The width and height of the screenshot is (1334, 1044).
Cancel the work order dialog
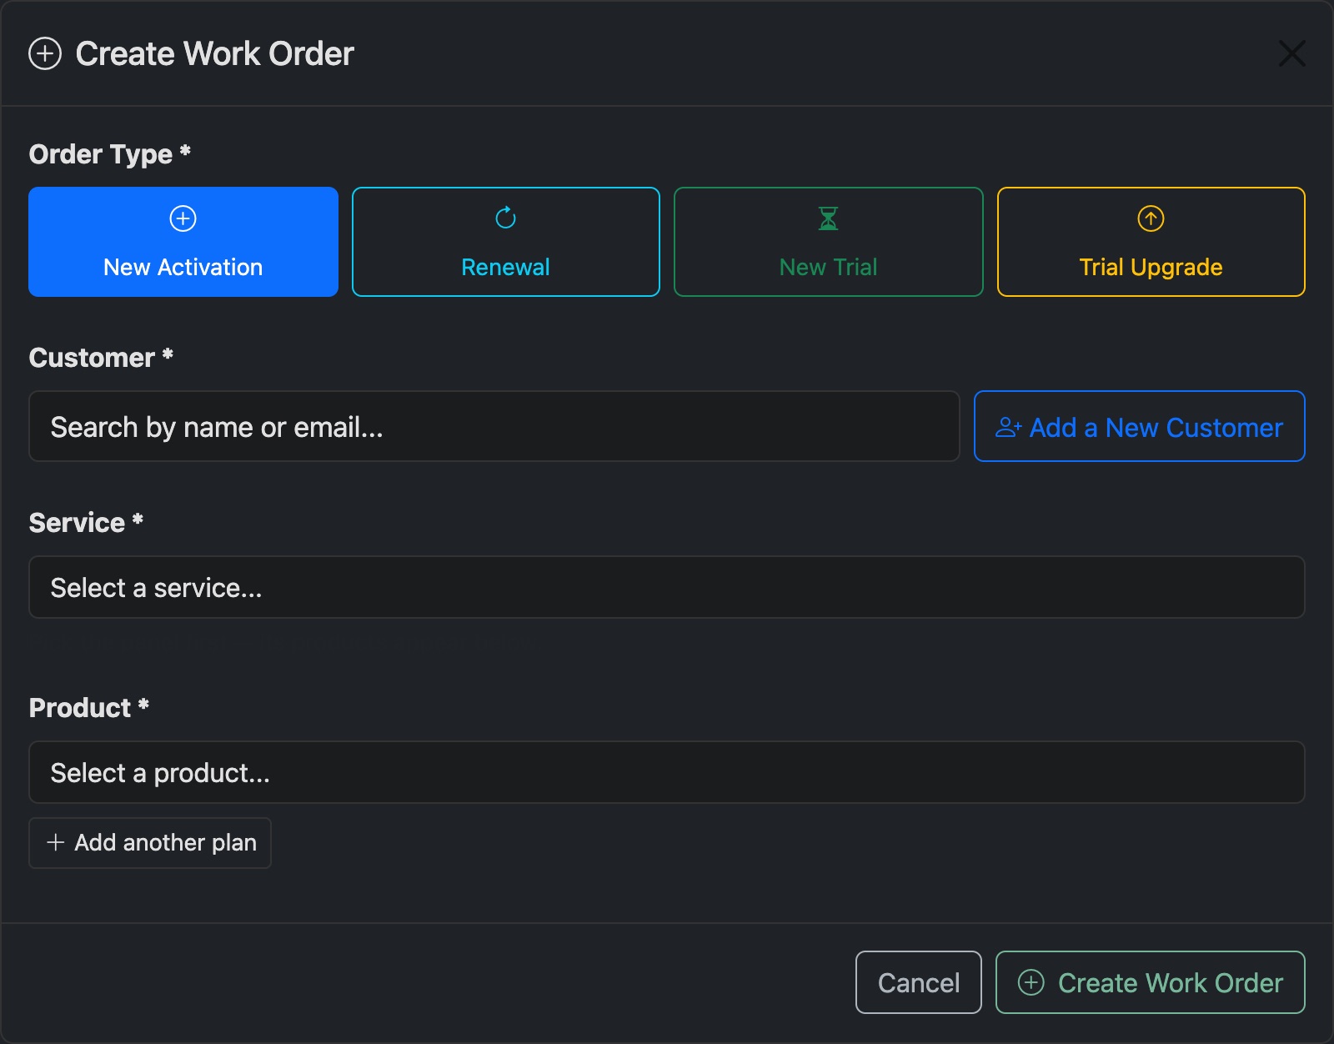tap(919, 982)
